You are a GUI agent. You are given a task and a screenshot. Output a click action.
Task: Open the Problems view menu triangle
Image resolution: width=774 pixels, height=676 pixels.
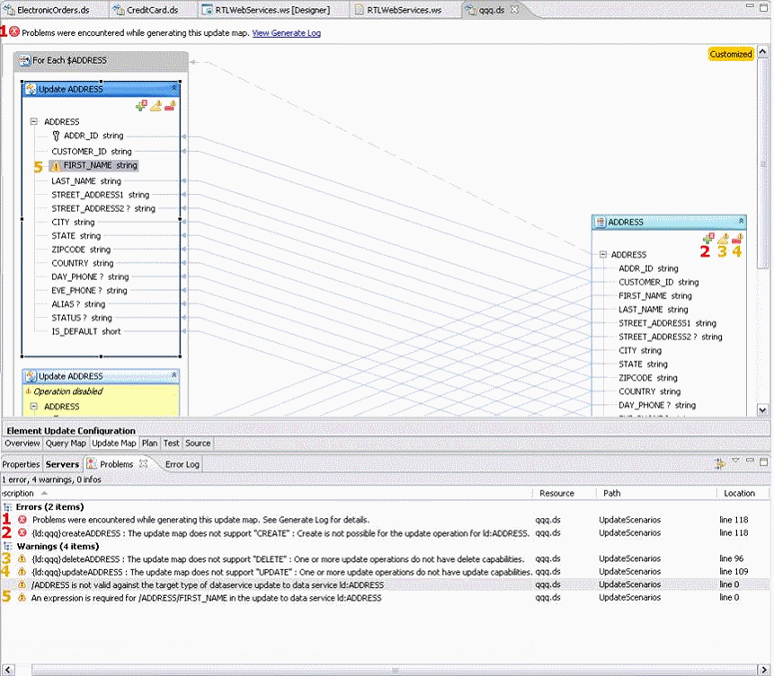pyautogui.click(x=735, y=460)
